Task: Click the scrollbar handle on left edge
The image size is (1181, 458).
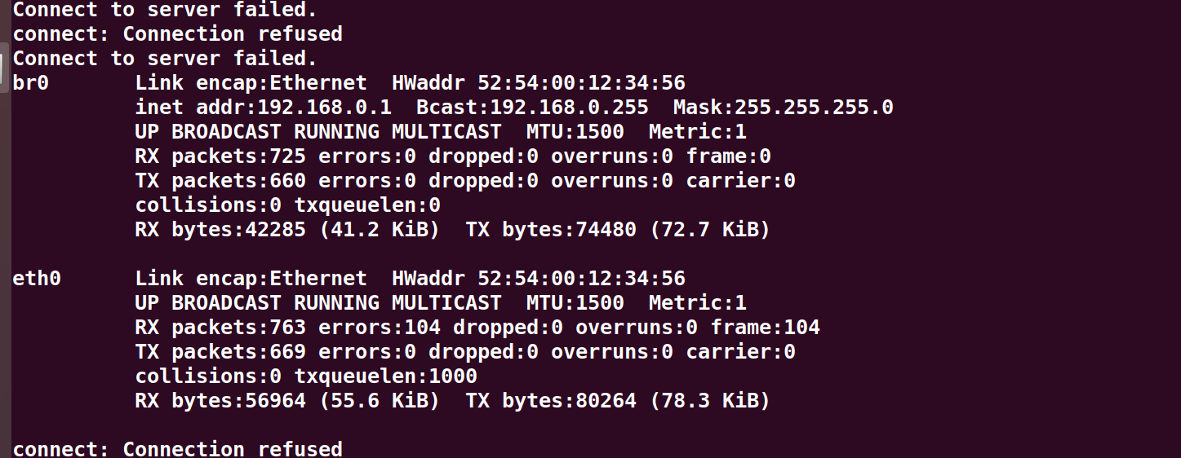Action: point(4,62)
